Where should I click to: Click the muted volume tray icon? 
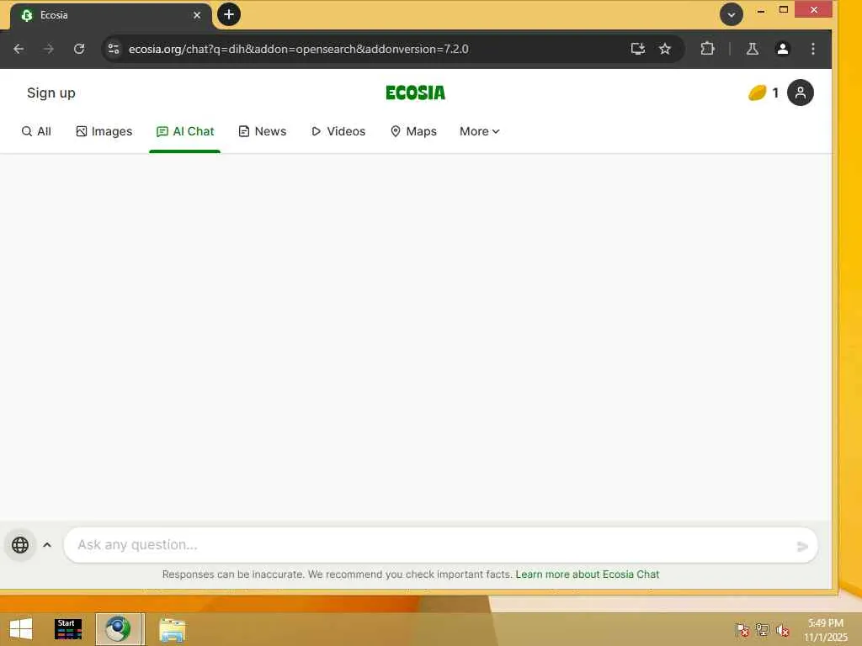(x=782, y=630)
